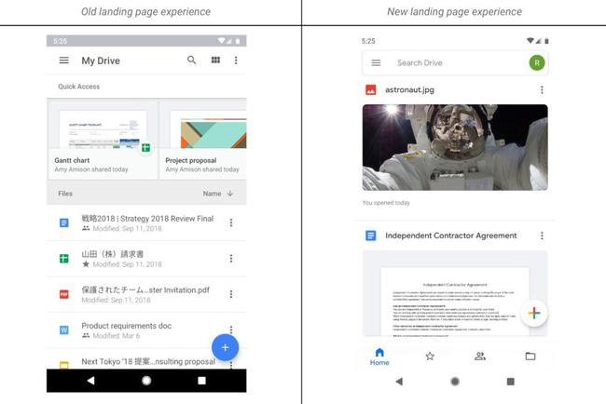This screenshot has height=404, width=606.
Task: Open more options for Strategy 2018 Review Final
Action: point(231,222)
